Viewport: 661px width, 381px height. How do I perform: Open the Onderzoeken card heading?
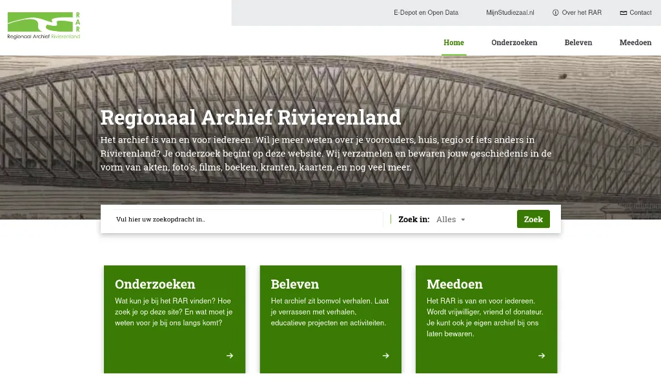[x=155, y=284]
